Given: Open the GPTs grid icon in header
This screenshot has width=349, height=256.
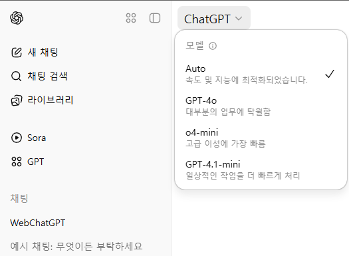Looking at the screenshot, I should (x=131, y=18).
